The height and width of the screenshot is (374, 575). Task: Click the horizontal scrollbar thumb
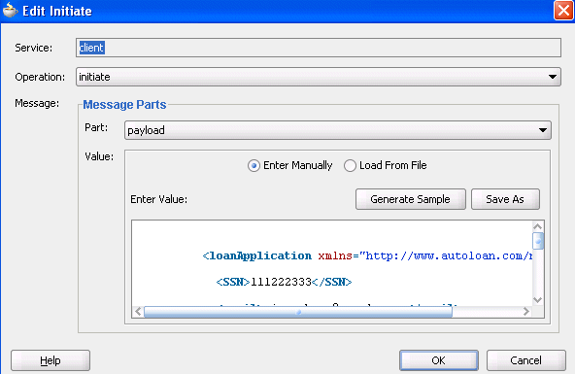[x=298, y=312]
